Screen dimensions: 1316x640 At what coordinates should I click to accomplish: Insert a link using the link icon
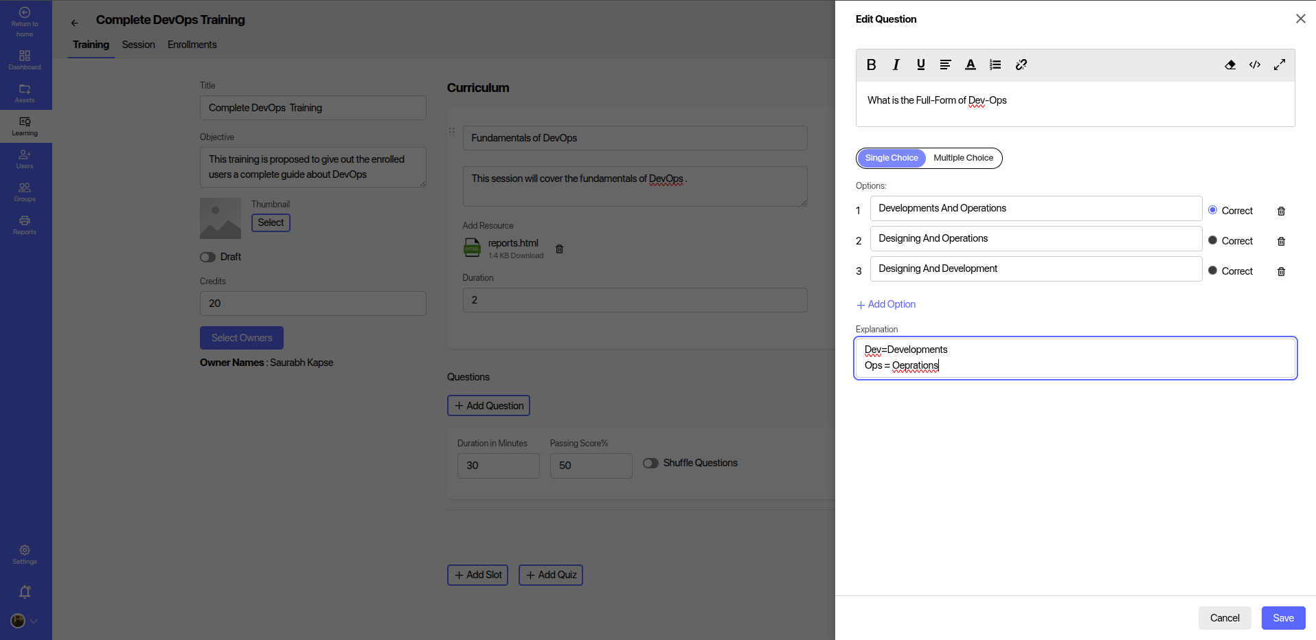tap(1021, 65)
